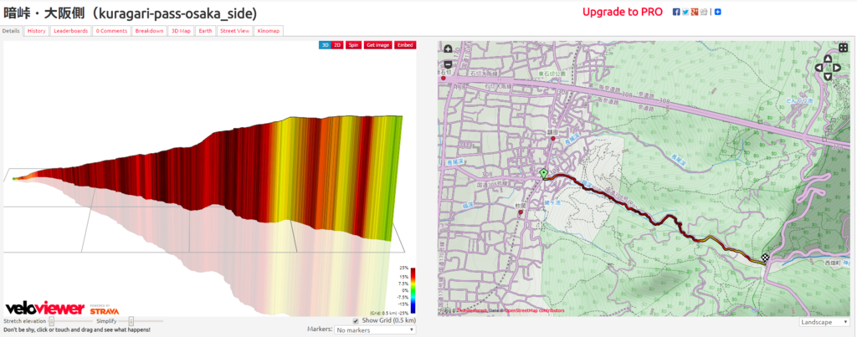The height and width of the screenshot is (337, 857).
Task: Click the gradient color legend bar
Action: point(413,289)
